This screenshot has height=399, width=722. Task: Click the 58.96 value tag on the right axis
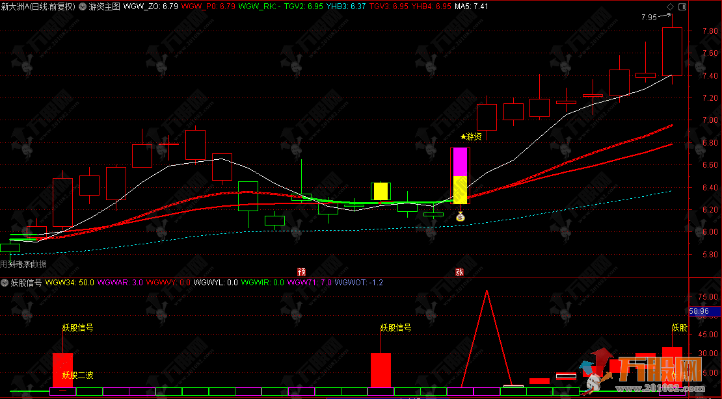tap(699, 312)
